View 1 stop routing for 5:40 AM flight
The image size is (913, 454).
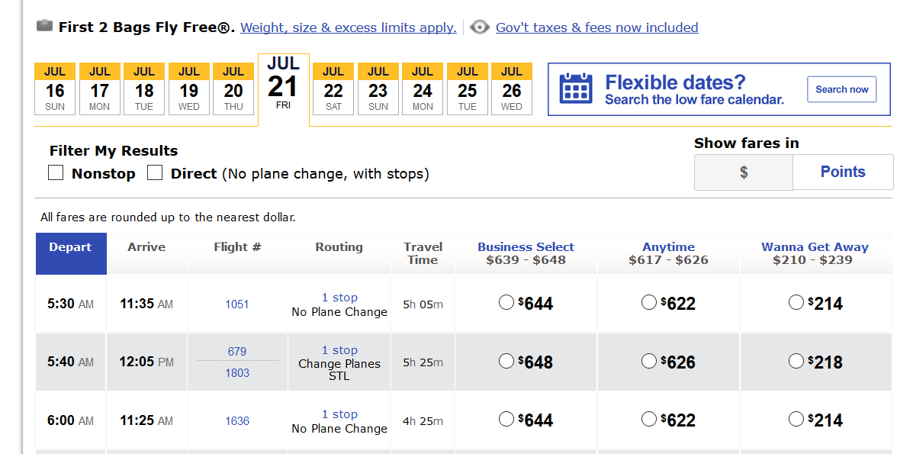(339, 350)
